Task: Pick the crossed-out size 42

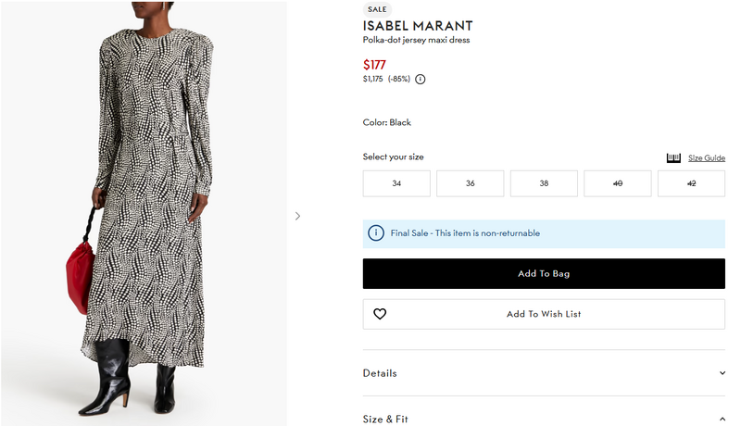Action: 691,183
